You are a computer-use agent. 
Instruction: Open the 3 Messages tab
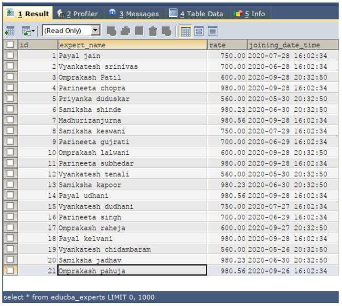pos(134,13)
